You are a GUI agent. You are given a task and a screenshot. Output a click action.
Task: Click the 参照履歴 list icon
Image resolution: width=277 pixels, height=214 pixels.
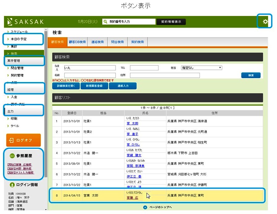pyautogui.click(x=12, y=156)
